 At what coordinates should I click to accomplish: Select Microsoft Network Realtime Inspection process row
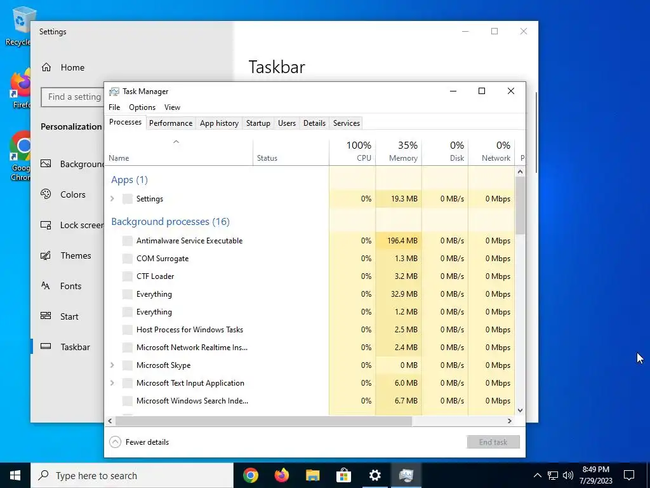pyautogui.click(x=310, y=348)
